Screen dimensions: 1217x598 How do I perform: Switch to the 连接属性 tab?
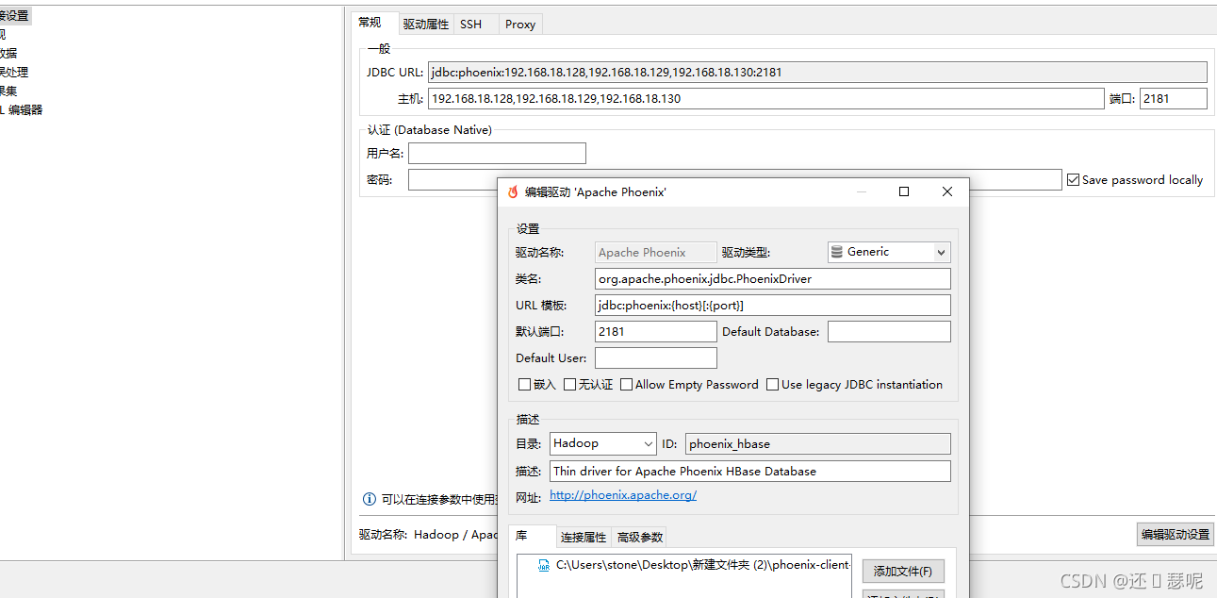[x=584, y=538]
